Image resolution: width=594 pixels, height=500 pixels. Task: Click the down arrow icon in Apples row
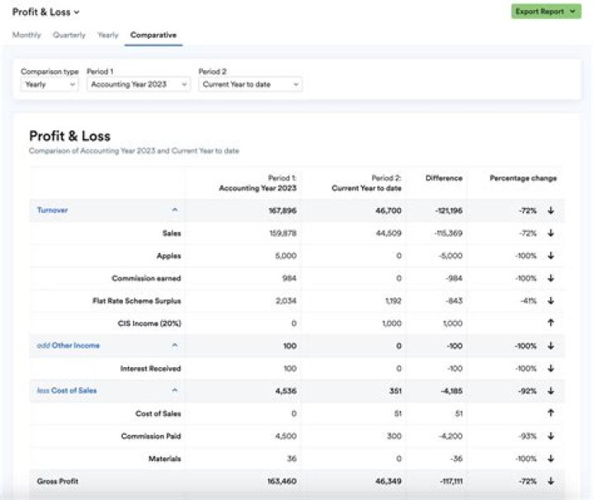[550, 256]
